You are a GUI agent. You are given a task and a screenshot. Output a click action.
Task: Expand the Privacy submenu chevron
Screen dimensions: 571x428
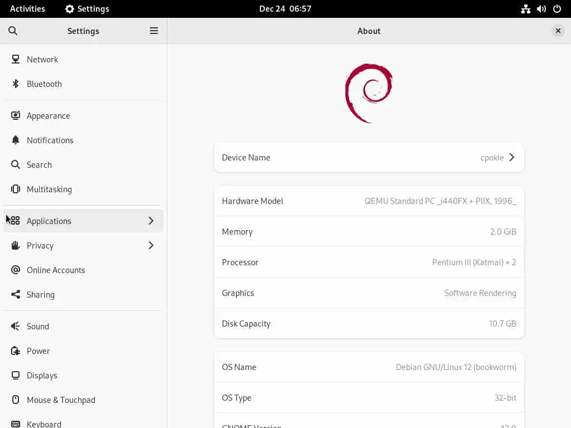[151, 245]
